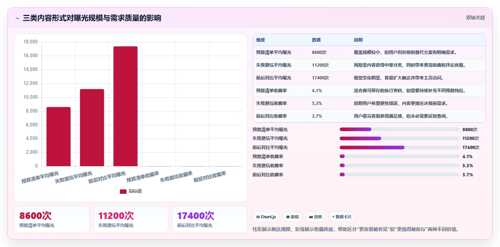Click the 失败避坑平均曝光 bar in chart

tap(92, 128)
